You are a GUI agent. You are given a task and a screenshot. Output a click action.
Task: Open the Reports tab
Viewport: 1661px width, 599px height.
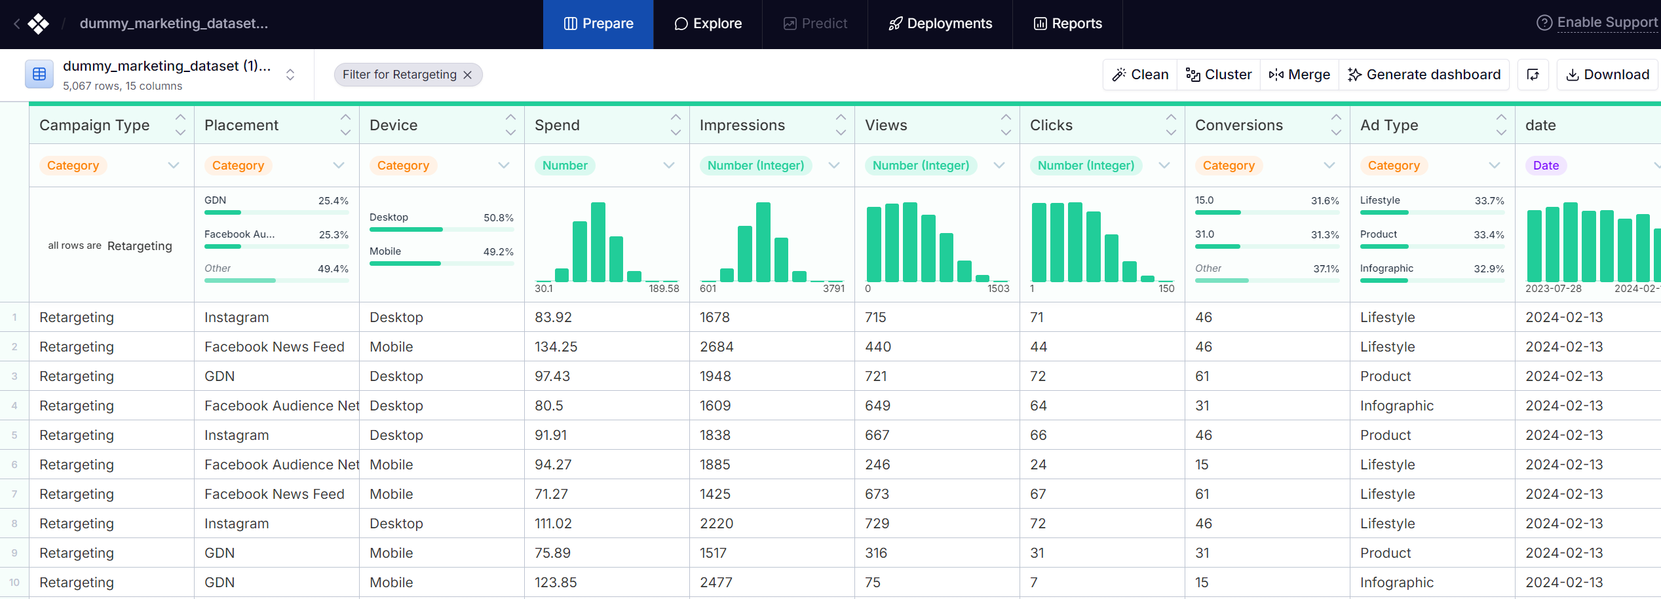pos(1067,24)
